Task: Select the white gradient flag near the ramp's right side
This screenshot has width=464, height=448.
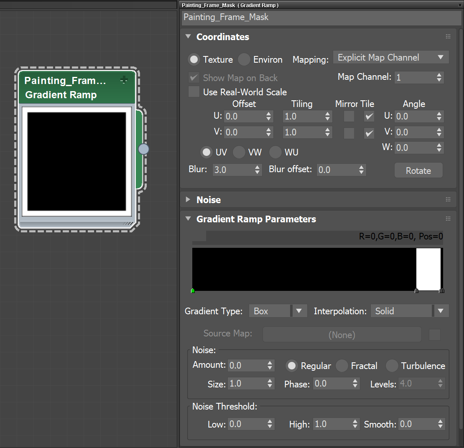Action: (x=416, y=290)
